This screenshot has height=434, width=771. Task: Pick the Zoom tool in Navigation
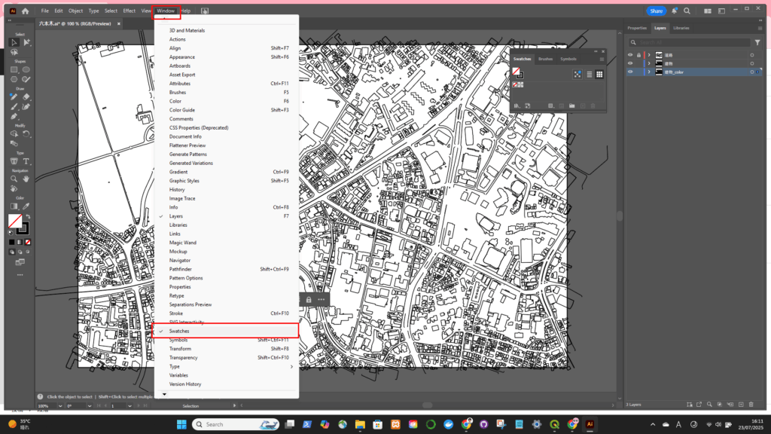pyautogui.click(x=14, y=179)
